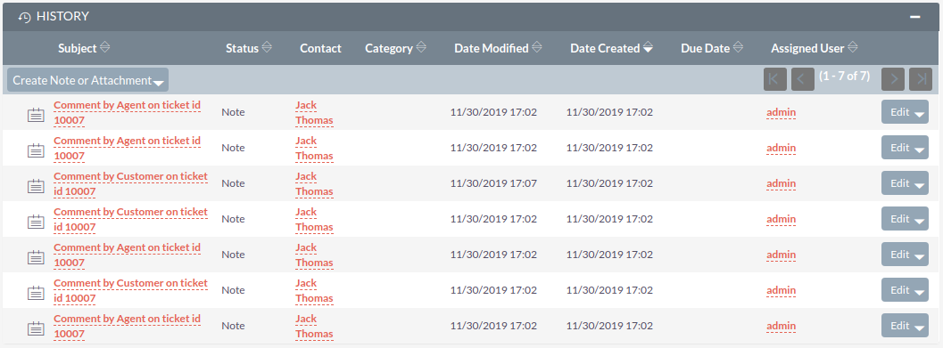Sort by Date Modified arrows

(536, 47)
